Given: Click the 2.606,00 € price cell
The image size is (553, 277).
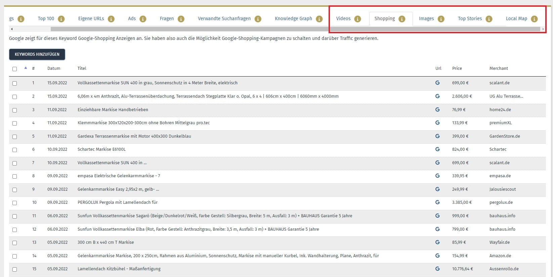Looking at the screenshot, I should pyautogui.click(x=462, y=96).
